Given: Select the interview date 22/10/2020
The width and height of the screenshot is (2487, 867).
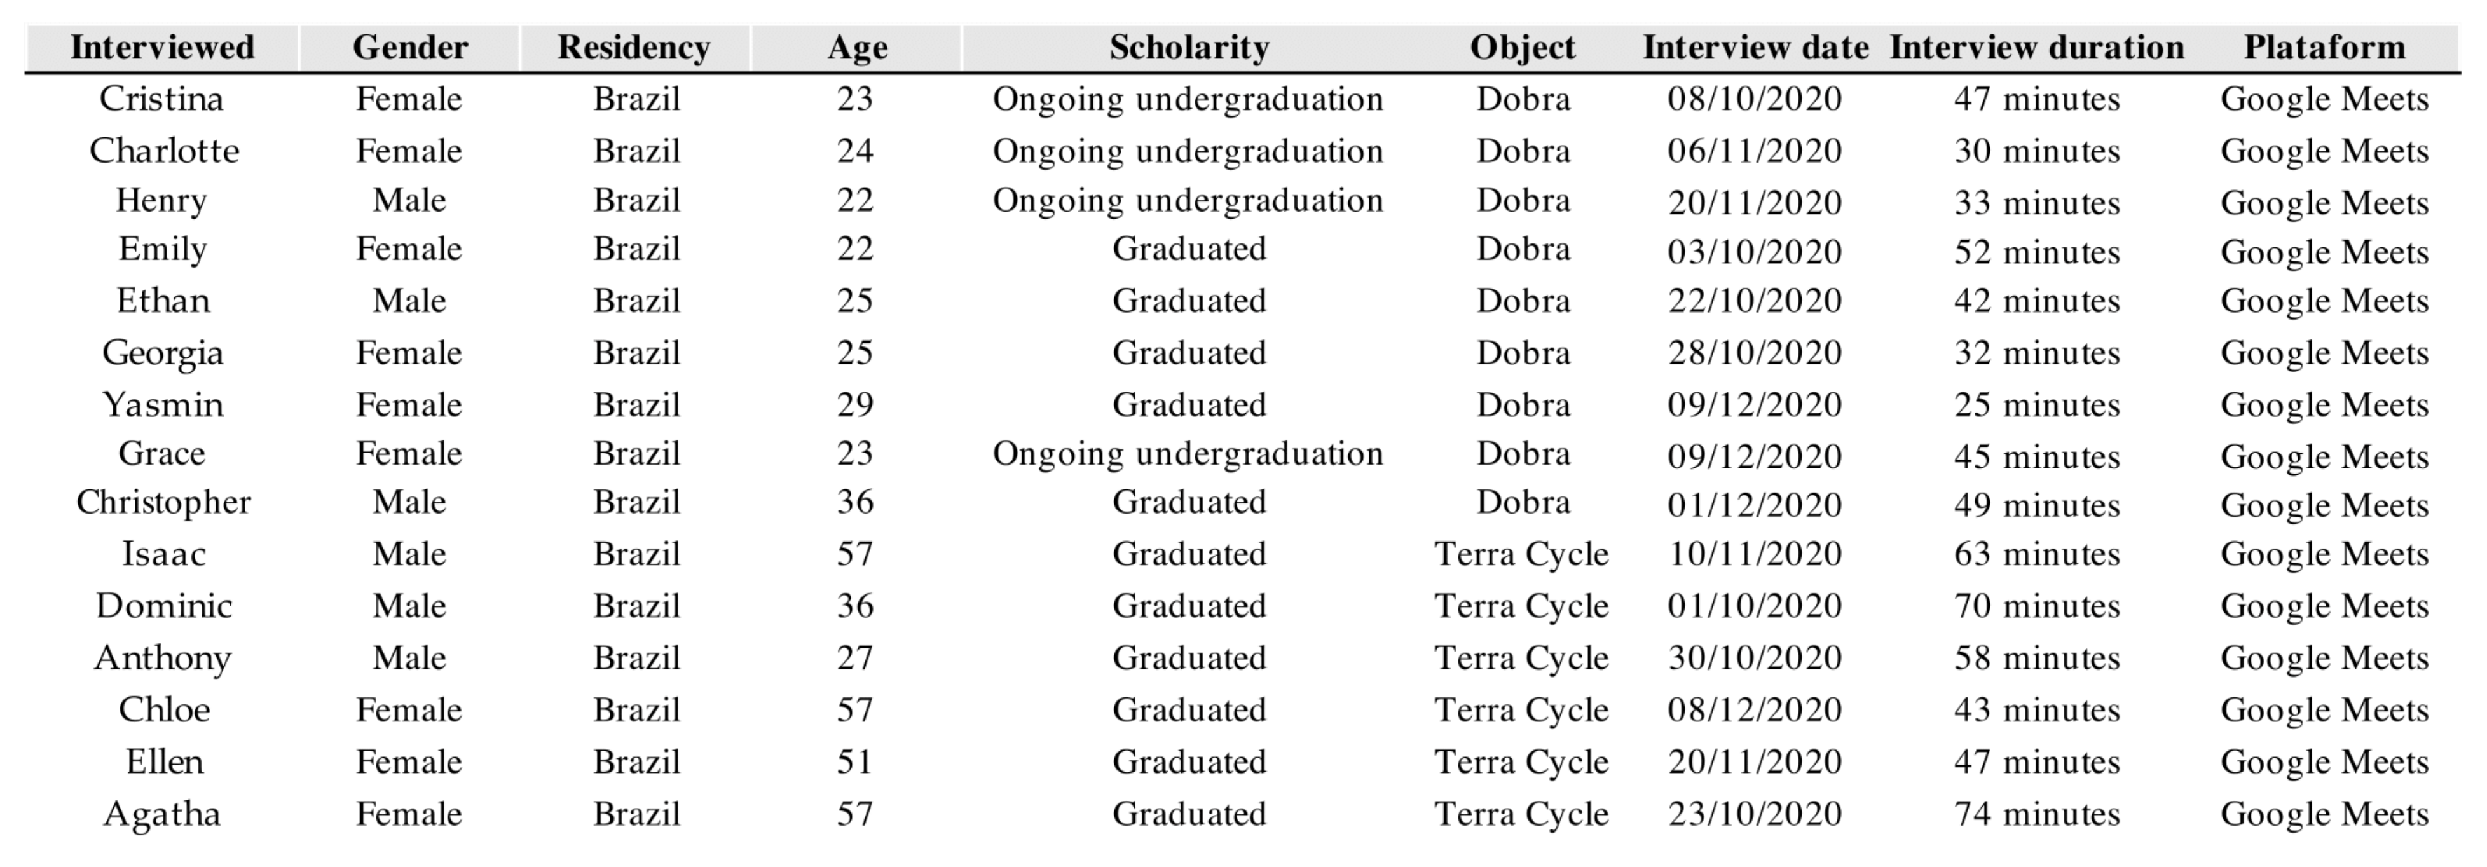Looking at the screenshot, I should (1755, 300).
